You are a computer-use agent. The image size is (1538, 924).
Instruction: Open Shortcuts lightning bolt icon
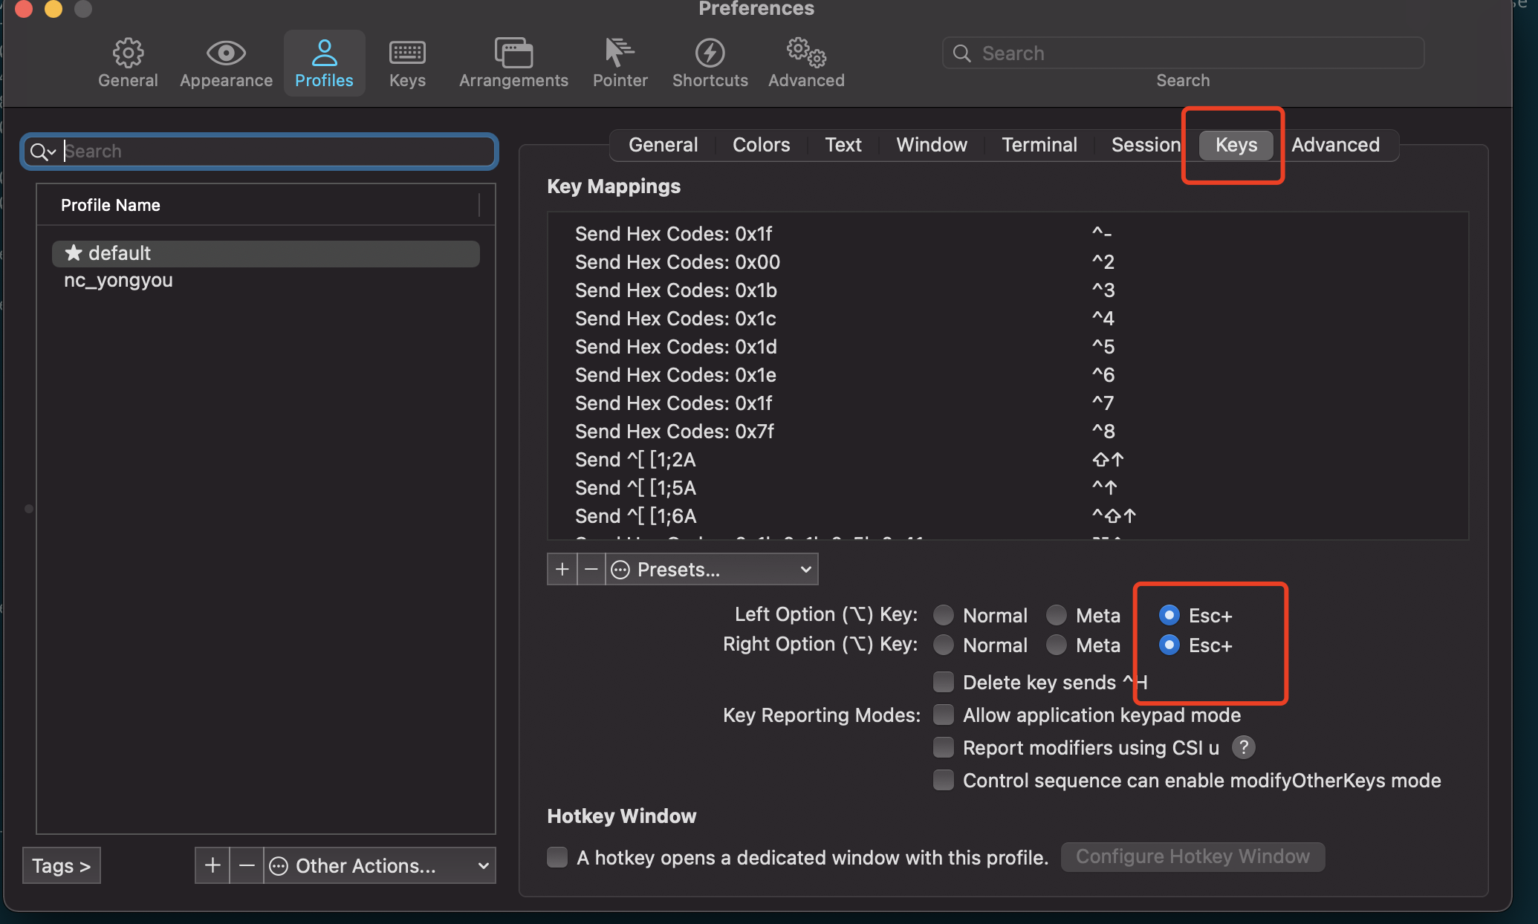[710, 53]
